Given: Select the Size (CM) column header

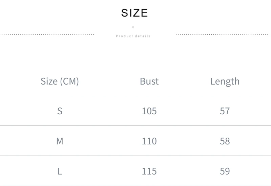Looking at the screenshot, I should coord(60,81).
